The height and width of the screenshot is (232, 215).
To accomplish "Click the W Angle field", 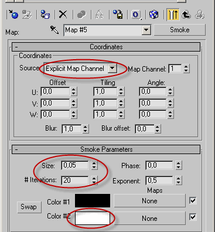I will click(153, 114).
